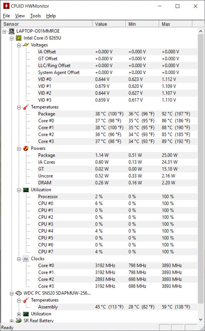Image resolution: width=205 pixels, height=331 pixels.
Task: Expand the SSD Utilization node
Action: tap(19, 314)
